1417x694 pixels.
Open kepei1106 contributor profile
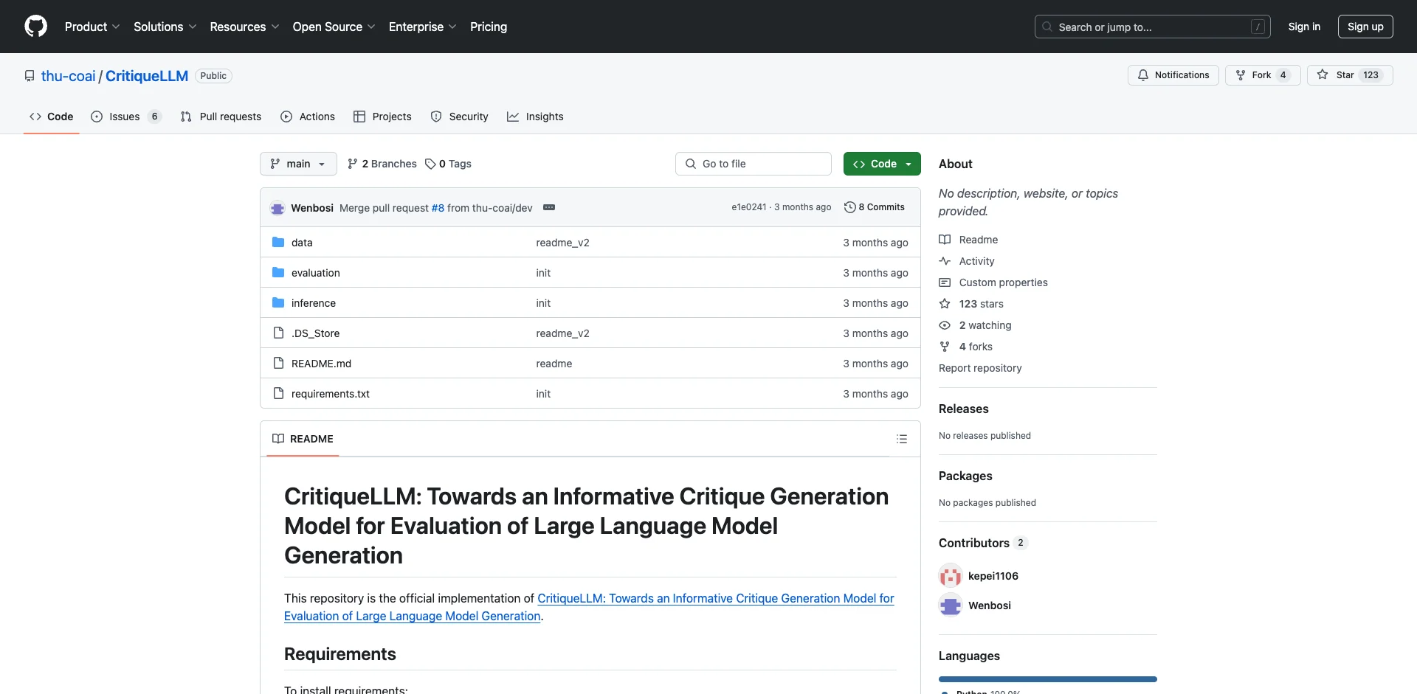993,576
